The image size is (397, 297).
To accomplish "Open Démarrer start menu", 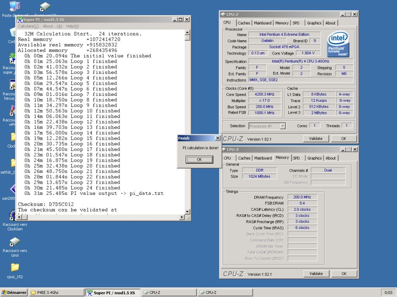I will (14, 292).
